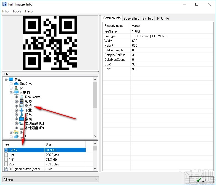Click the 3-D green button file icon

point(6,169)
